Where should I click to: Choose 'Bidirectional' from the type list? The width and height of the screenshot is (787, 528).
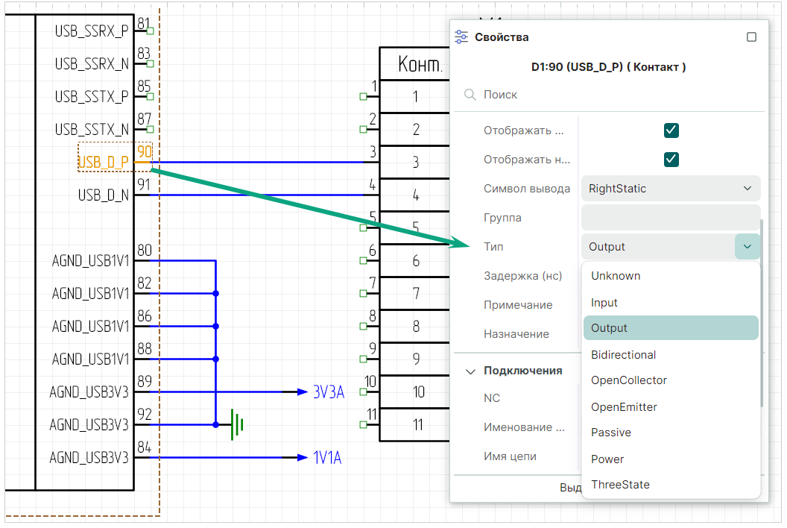(x=623, y=355)
